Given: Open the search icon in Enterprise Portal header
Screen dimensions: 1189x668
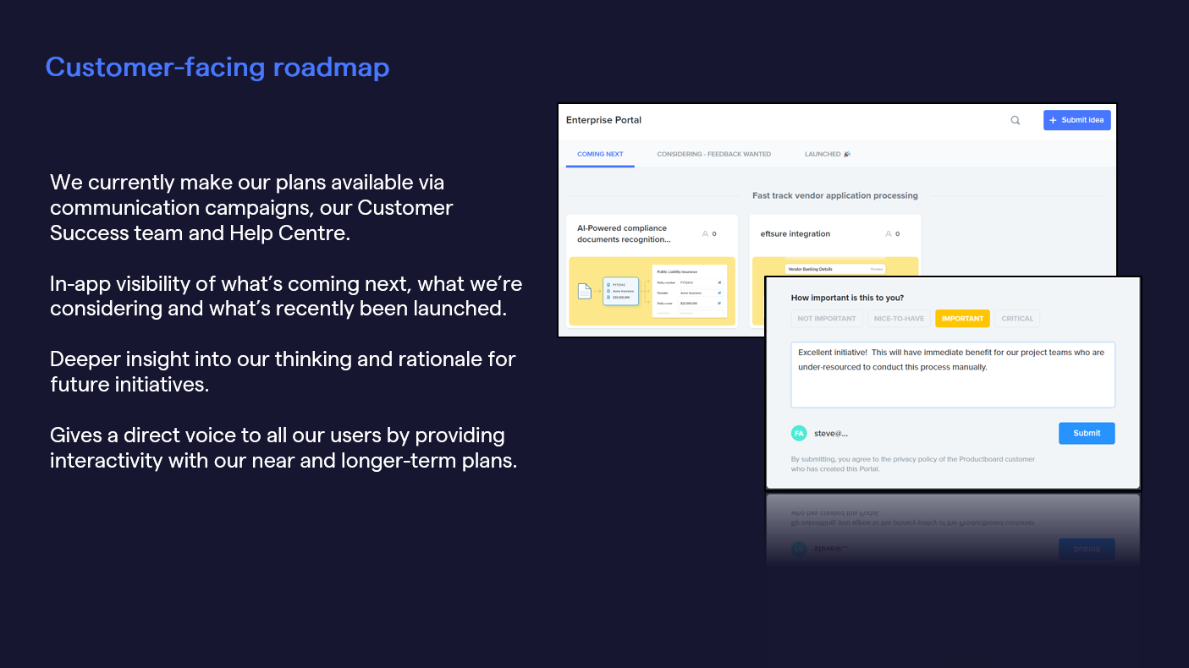Looking at the screenshot, I should point(1015,120).
